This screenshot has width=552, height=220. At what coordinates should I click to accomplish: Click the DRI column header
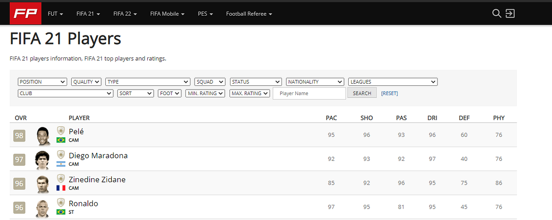coord(432,118)
